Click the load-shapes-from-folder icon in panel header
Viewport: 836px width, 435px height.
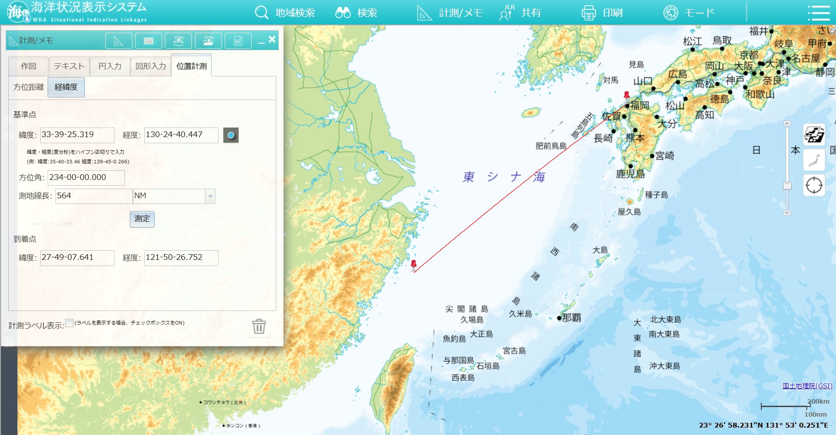(x=208, y=41)
